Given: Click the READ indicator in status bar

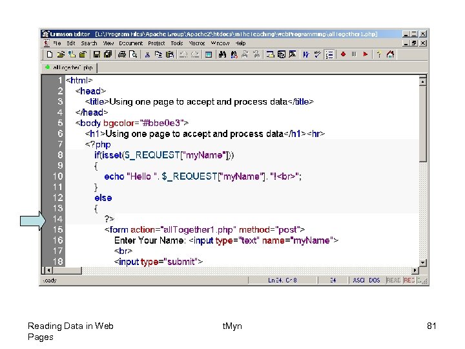Looking at the screenshot, I should click(393, 280).
